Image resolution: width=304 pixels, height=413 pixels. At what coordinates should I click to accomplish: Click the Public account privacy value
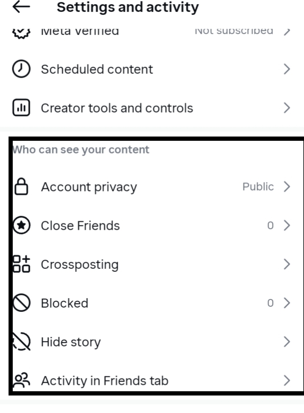pyautogui.click(x=258, y=187)
